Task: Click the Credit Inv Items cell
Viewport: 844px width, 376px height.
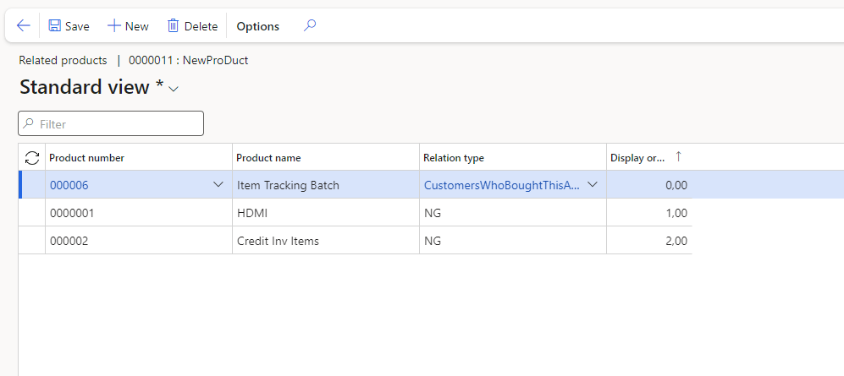Action: 325,241
